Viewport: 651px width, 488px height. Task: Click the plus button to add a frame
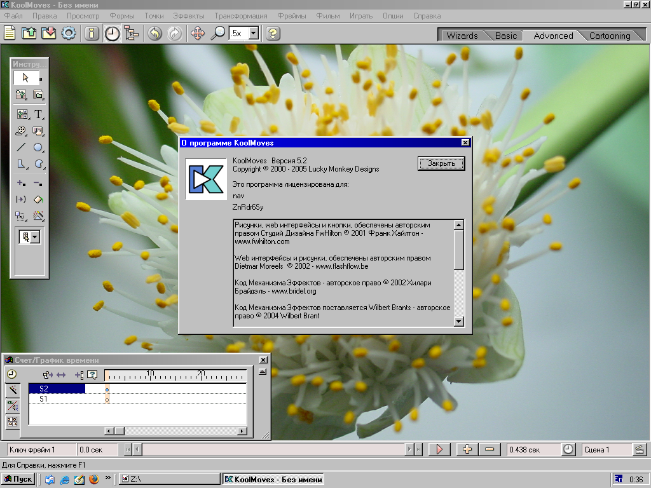coord(467,450)
